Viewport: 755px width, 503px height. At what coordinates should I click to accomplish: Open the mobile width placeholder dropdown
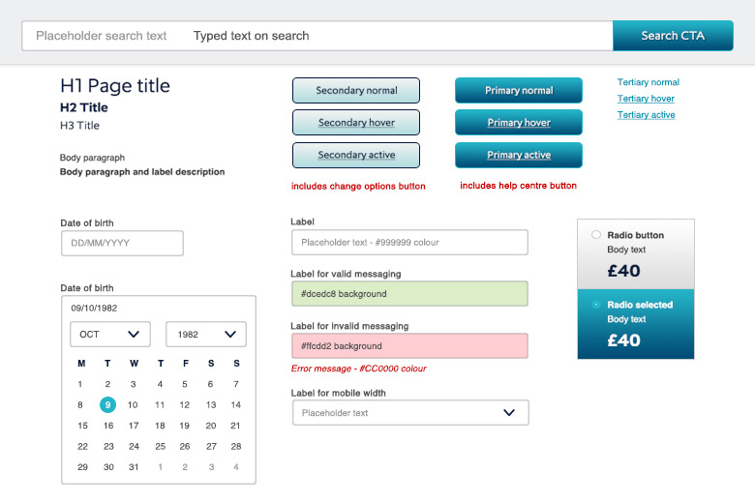(x=410, y=413)
